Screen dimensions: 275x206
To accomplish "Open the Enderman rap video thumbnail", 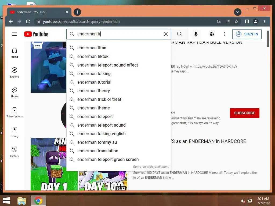I will [49, 67].
